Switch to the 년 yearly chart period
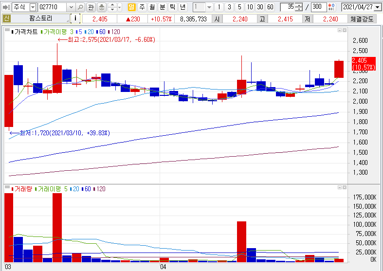The height and width of the screenshot is (271, 383). [x=183, y=7]
